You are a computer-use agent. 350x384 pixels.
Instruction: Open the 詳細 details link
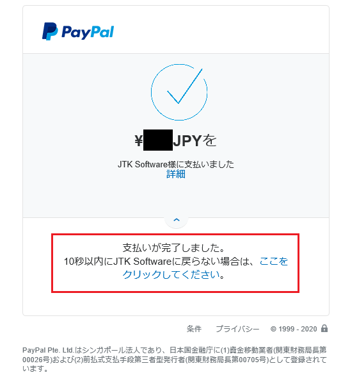[x=176, y=174]
